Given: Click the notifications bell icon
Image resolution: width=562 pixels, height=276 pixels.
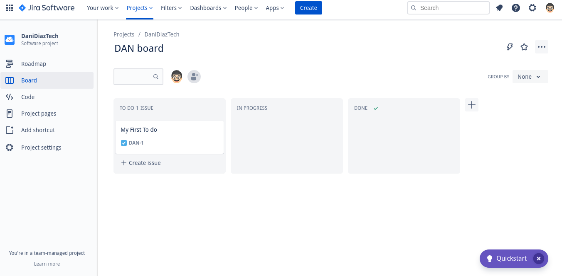Looking at the screenshot, I should tap(499, 7).
